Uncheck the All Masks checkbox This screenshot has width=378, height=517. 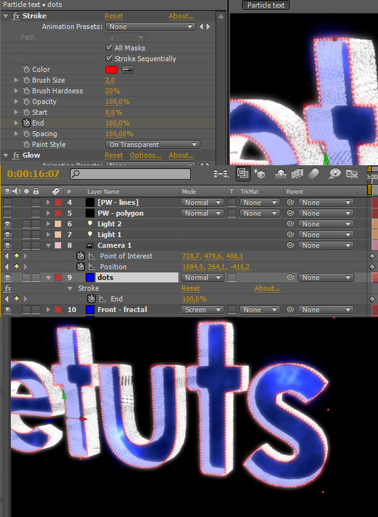coord(109,48)
